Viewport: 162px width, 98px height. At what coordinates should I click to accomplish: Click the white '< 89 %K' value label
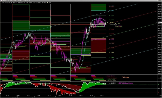click(x=112, y=83)
